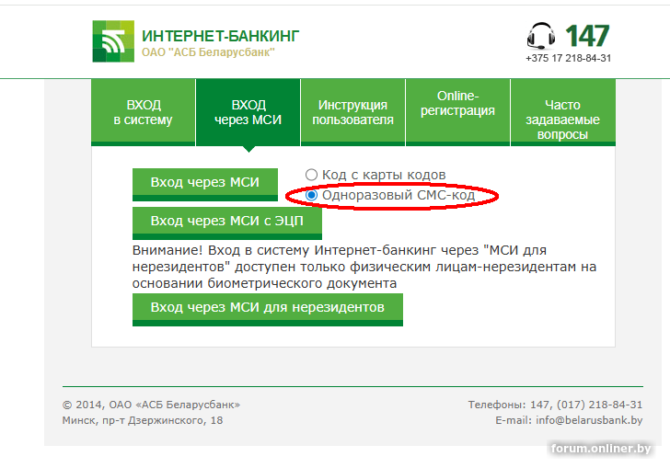Click the Вход через МСИ с ЭЦП button
Viewport: 670px width, 468px height.
[x=227, y=223]
